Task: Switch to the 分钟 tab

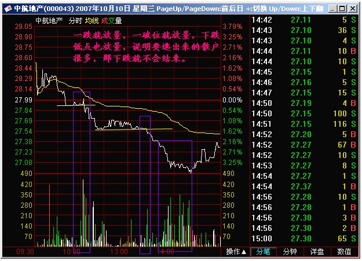Action: pos(290,252)
